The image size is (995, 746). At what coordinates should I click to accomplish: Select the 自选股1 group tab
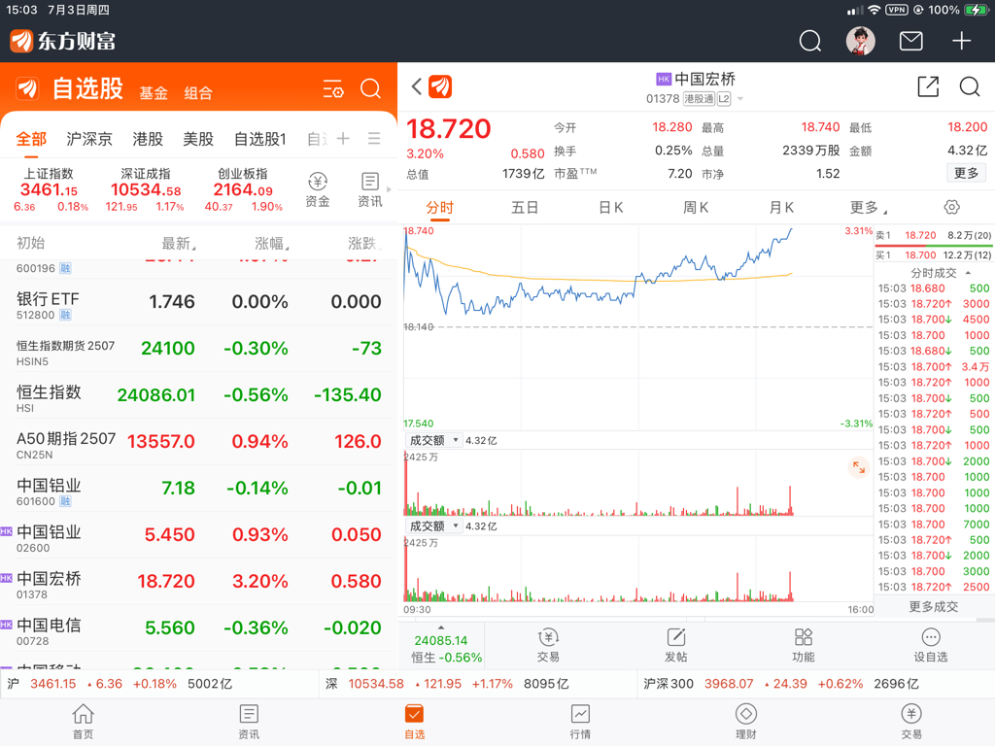click(x=260, y=139)
